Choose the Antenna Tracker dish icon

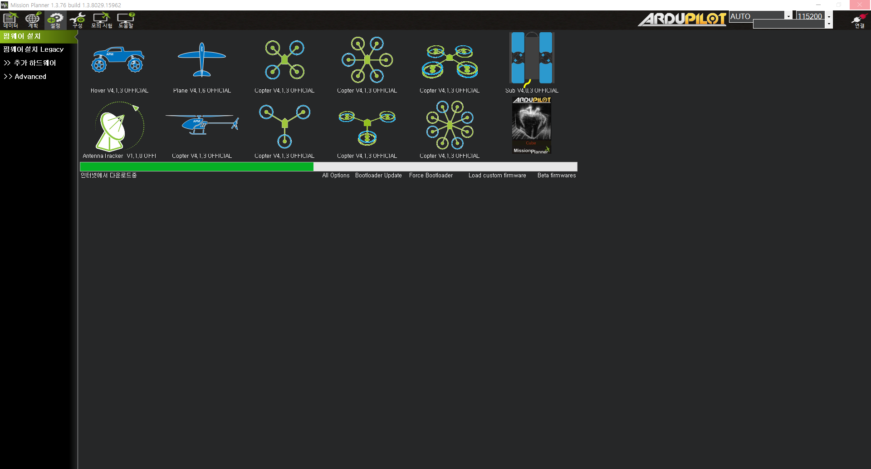pyautogui.click(x=119, y=126)
